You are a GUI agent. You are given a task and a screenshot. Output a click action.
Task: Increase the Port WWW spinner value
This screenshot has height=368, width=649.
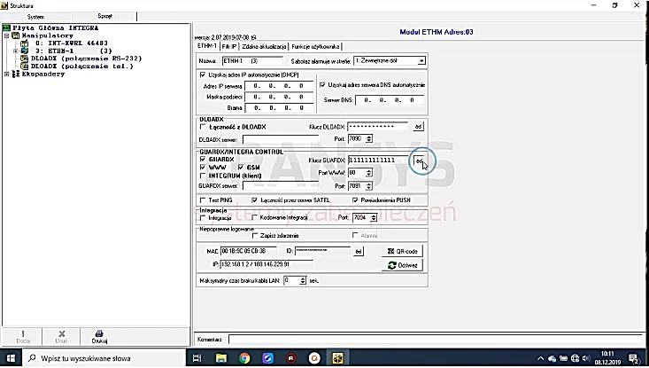click(x=369, y=170)
